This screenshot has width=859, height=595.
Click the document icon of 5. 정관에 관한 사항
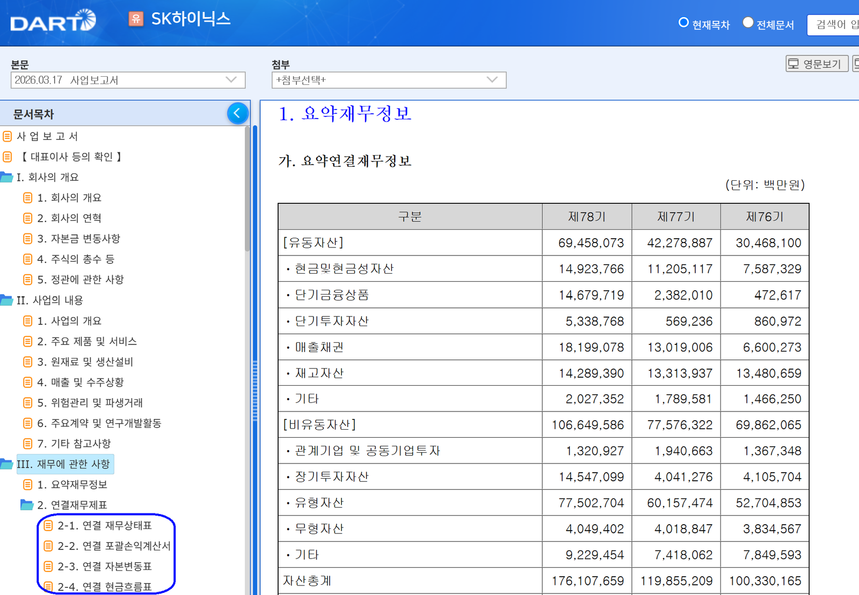click(x=28, y=280)
